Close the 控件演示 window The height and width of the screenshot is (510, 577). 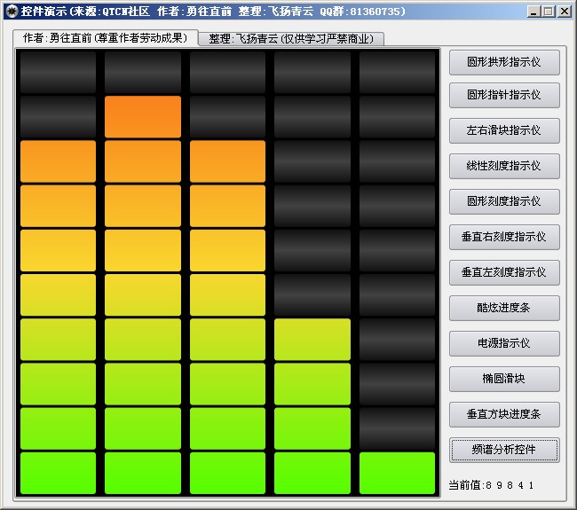[x=564, y=12]
